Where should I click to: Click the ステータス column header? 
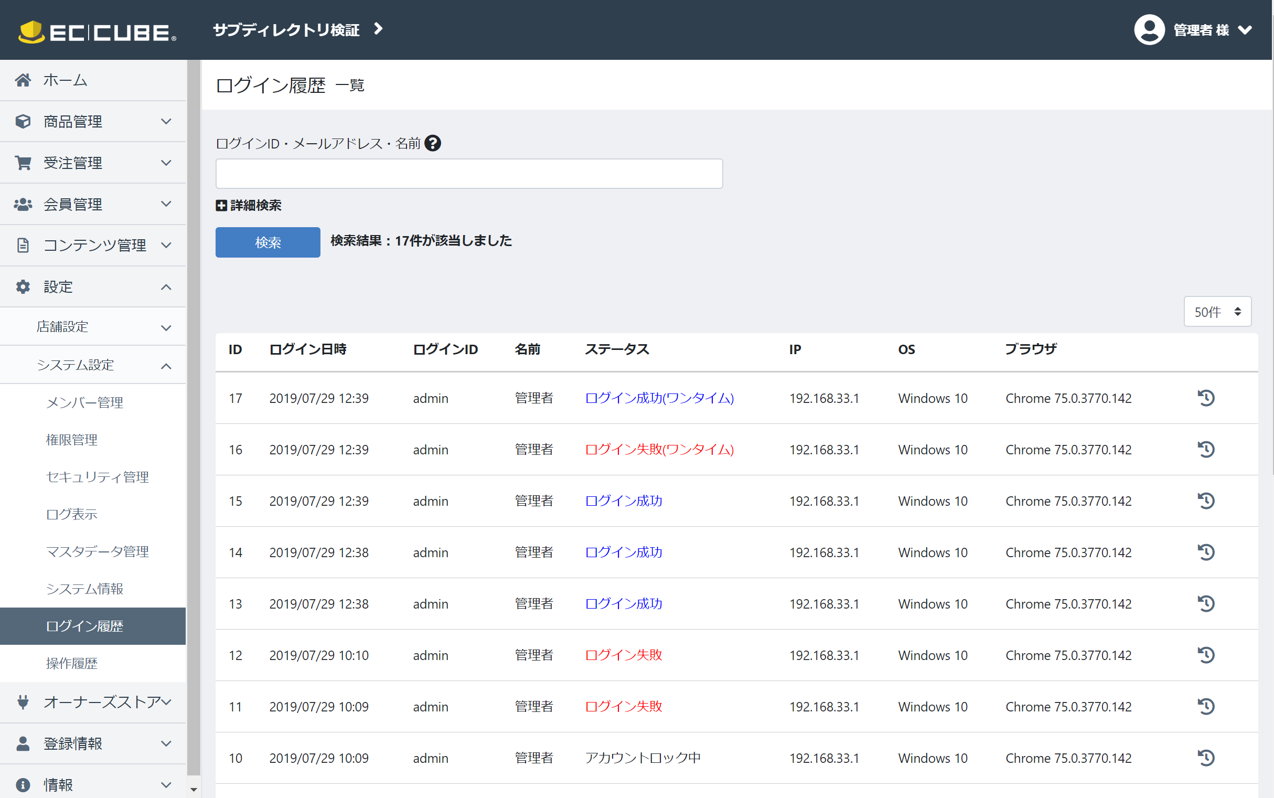617,349
